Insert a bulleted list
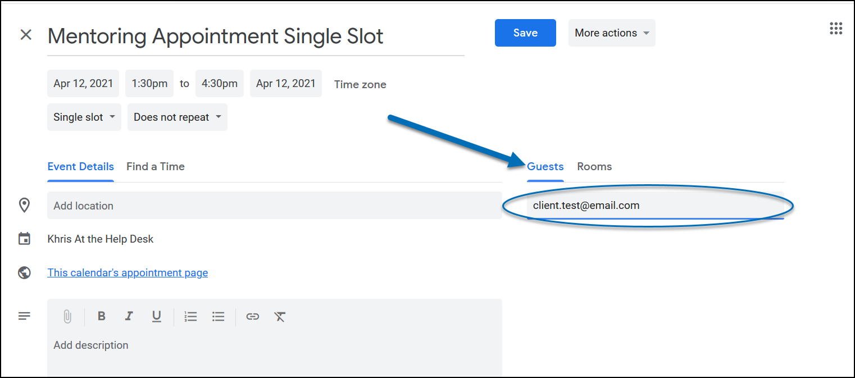Screen dimensions: 855x378 click(x=219, y=317)
